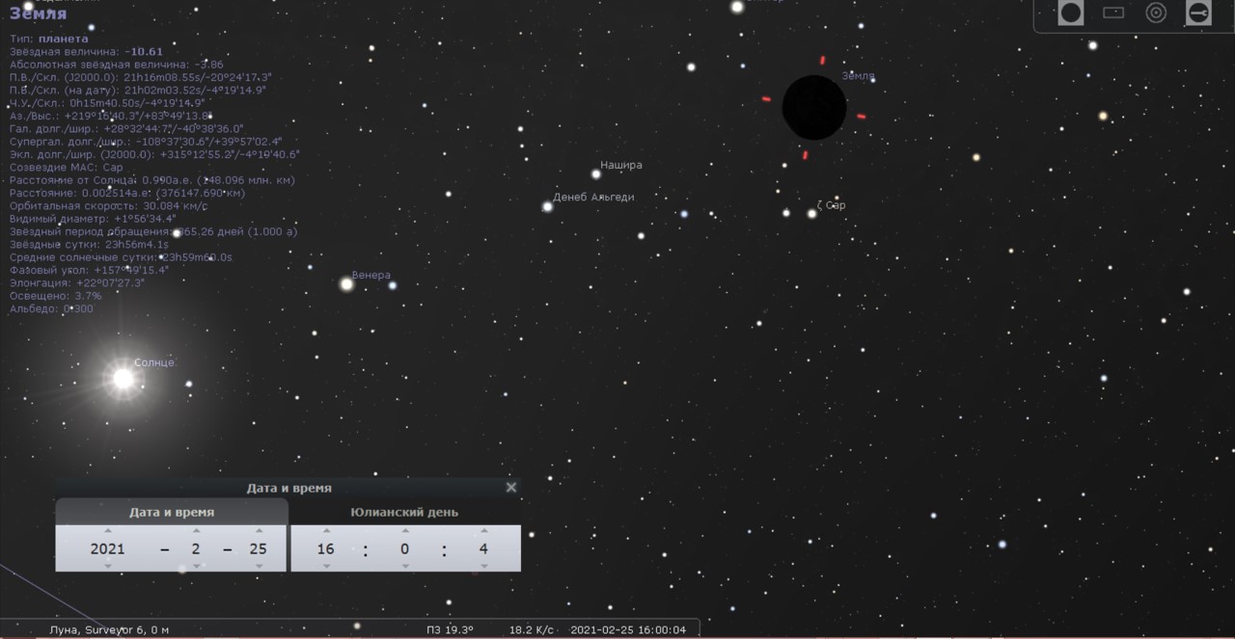Decrease the day value 25
The width and height of the screenshot is (1235, 639).
[259, 566]
